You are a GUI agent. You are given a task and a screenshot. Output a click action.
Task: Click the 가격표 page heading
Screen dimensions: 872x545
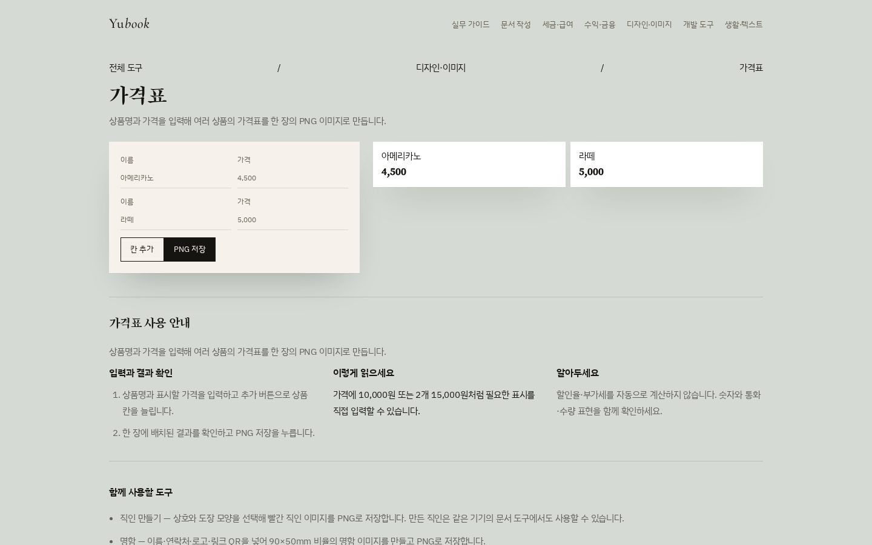click(x=138, y=96)
